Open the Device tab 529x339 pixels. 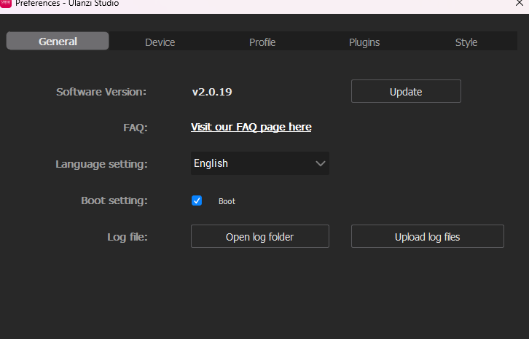pos(160,42)
